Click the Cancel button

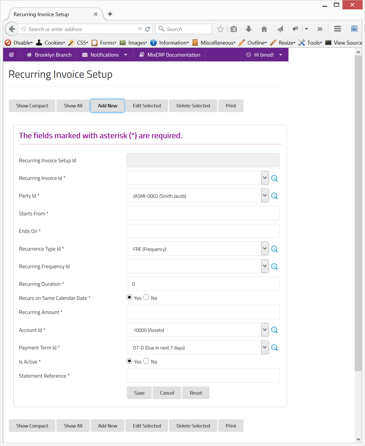167,393
